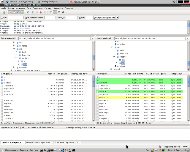
Task: Collapse the local 'src' tree node
Action: pyautogui.click(x=14, y=49)
